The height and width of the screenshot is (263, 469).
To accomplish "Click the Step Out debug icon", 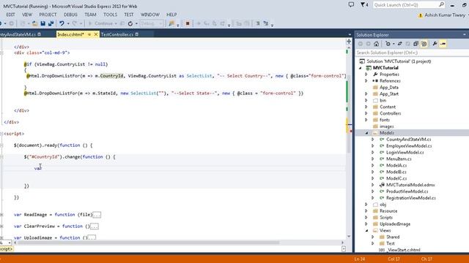I will [x=223, y=23].
